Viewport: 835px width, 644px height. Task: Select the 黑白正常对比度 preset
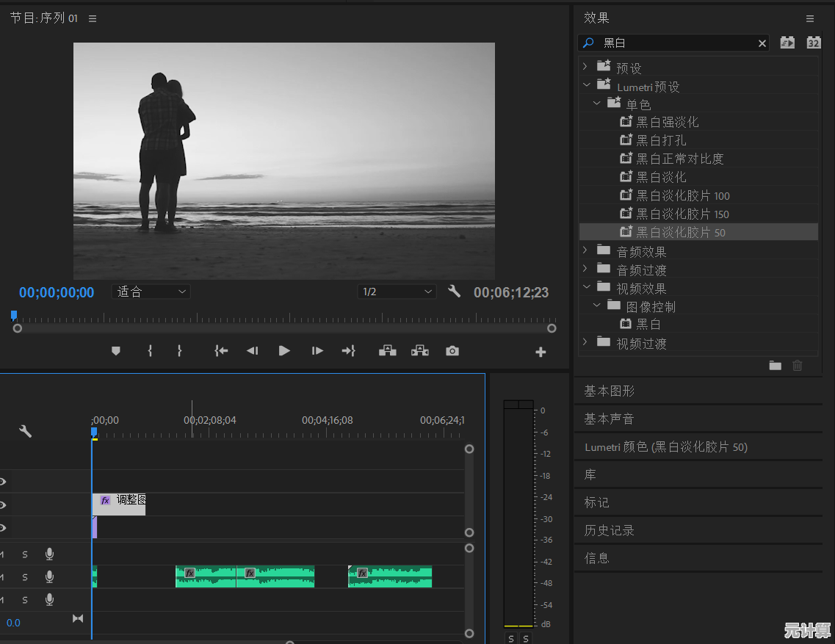(679, 159)
